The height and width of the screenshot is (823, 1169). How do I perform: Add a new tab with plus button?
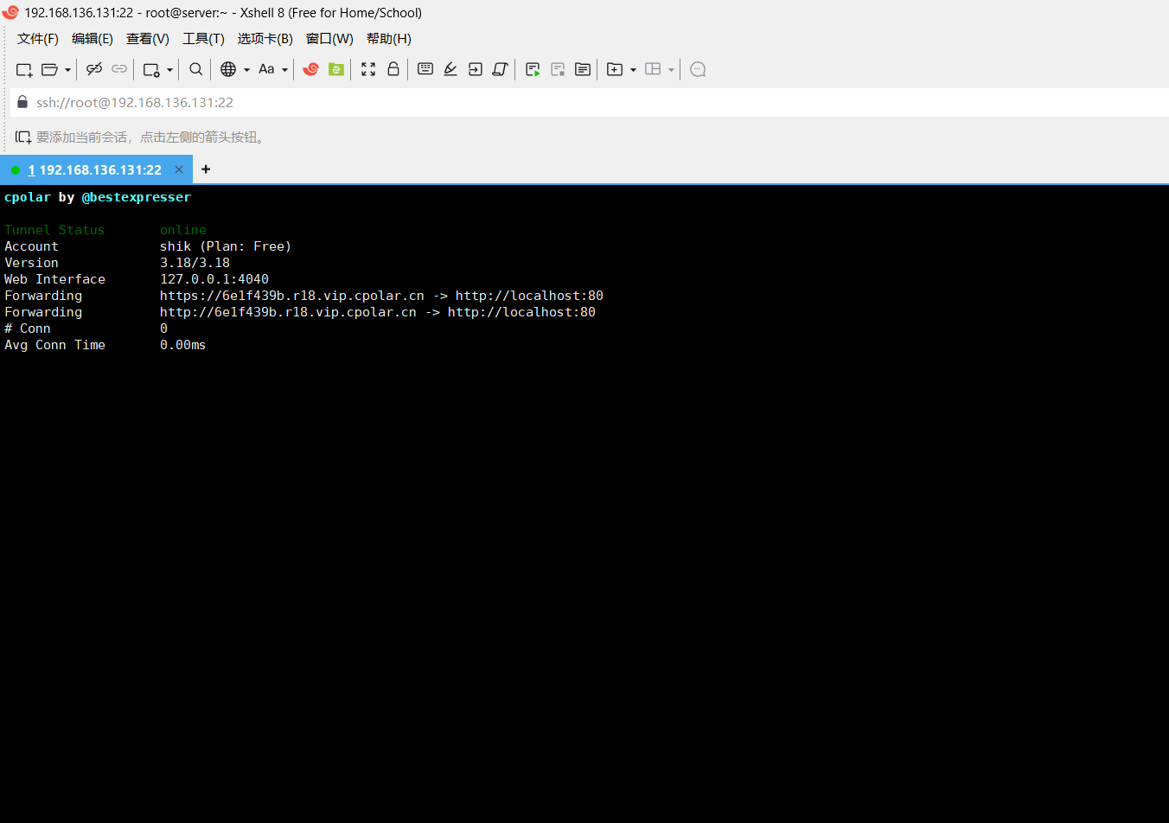tap(206, 169)
